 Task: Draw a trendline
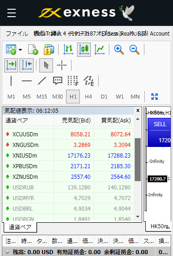tap(42, 81)
